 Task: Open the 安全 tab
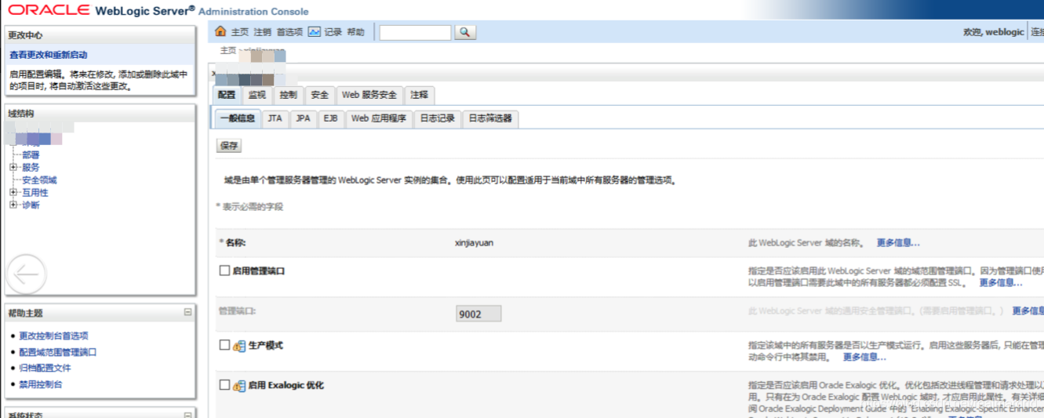pos(320,95)
